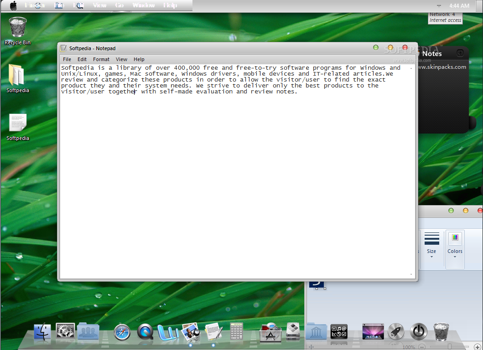Click the orange button on Notepad window
Image resolution: width=483 pixels, height=350 pixels.
[390, 47]
